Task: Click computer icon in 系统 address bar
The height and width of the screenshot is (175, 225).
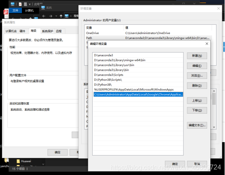Action: (67, 16)
